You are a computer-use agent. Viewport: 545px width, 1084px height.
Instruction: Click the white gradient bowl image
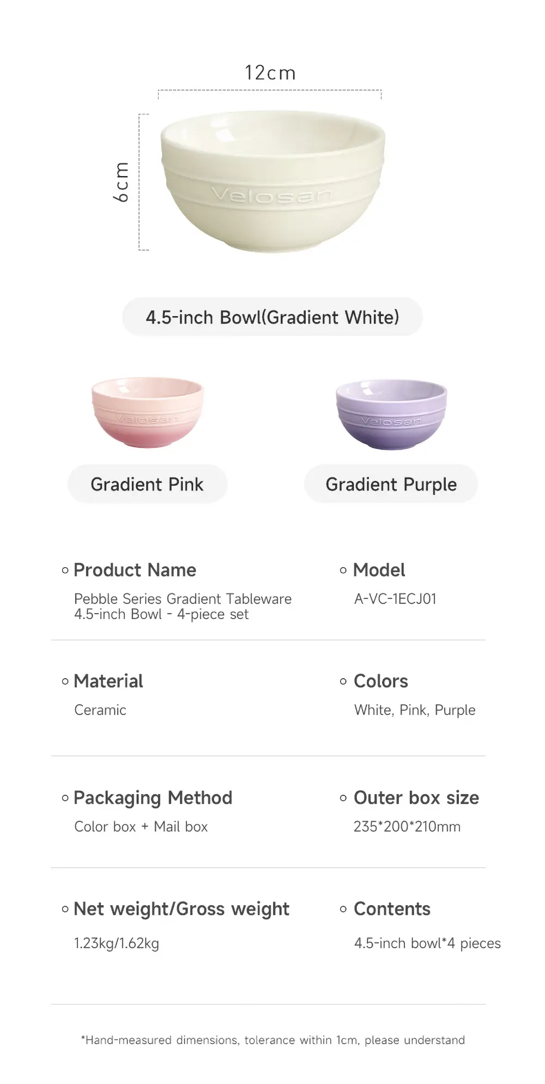273,181
